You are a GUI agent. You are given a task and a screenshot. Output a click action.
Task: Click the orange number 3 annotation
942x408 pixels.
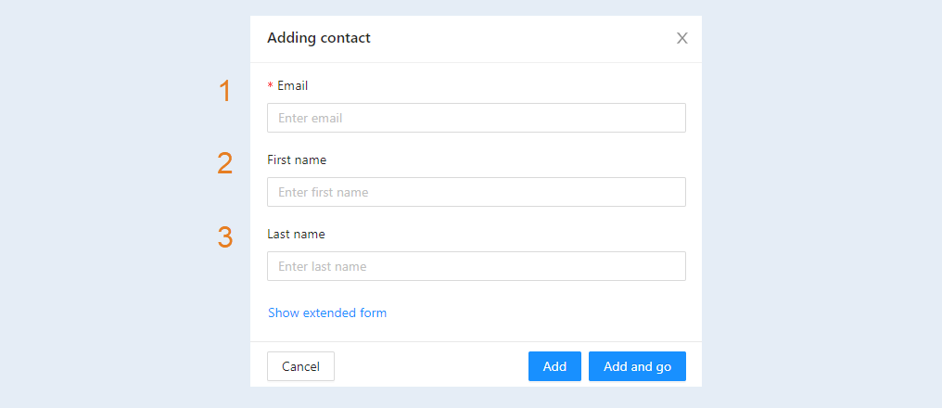tap(224, 237)
